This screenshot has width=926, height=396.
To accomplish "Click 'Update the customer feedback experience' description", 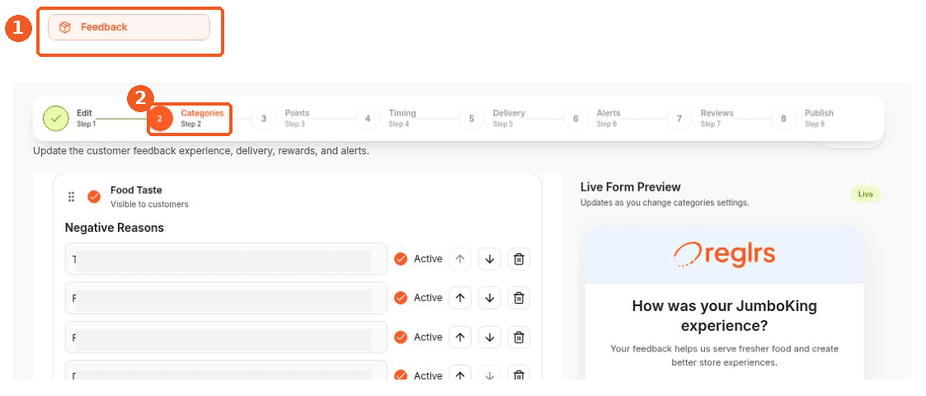I will (201, 151).
